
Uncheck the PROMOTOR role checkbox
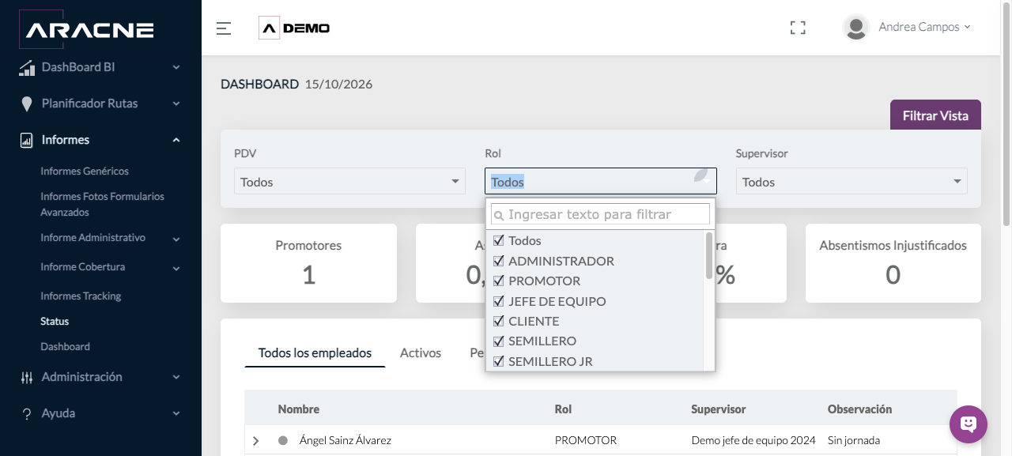tap(499, 281)
